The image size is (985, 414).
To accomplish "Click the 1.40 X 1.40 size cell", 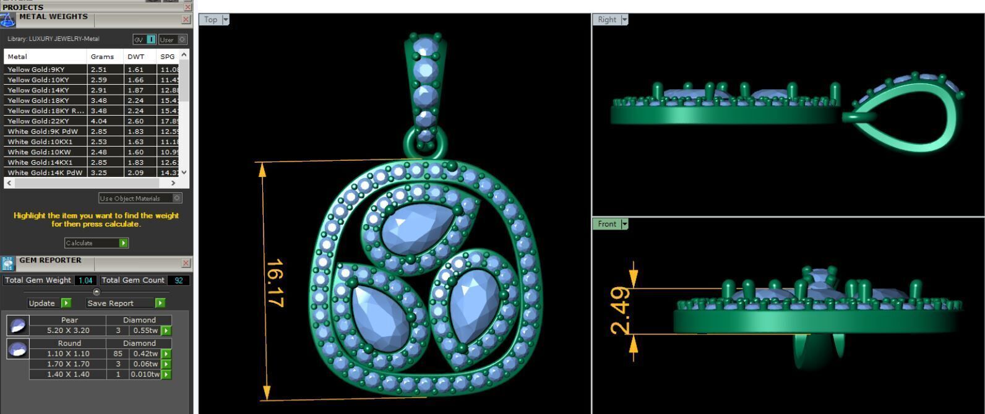I will (x=68, y=374).
